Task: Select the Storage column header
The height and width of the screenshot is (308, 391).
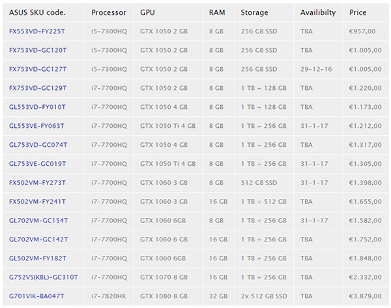Action: [254, 12]
